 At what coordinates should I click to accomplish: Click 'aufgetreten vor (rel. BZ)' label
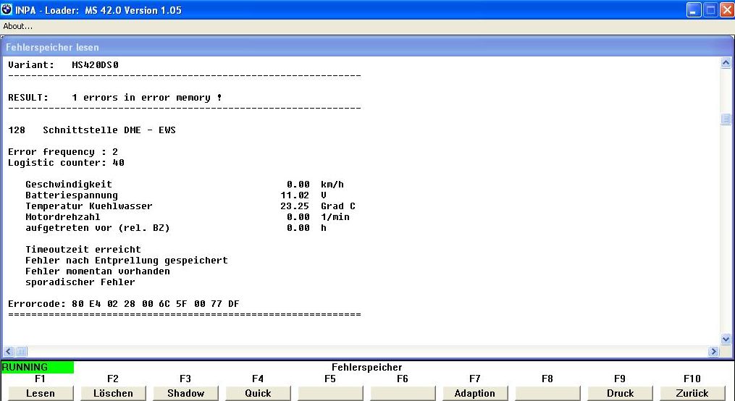coord(98,228)
